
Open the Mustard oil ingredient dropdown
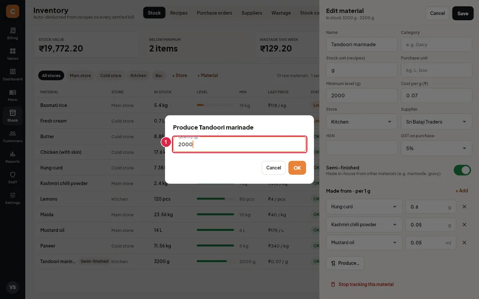[x=364, y=243]
